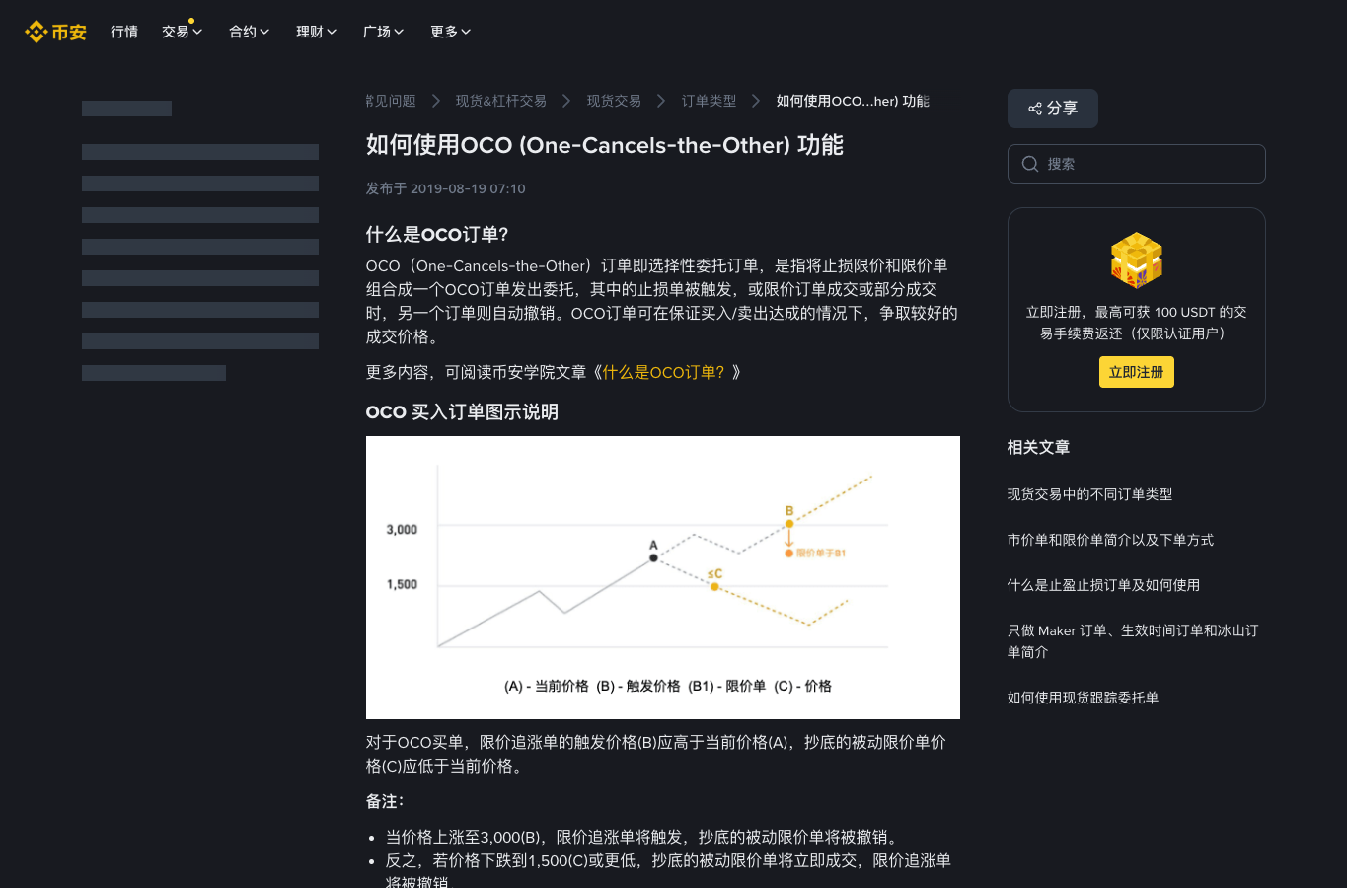Go to 现货交易 breadcrumb
Image resolution: width=1347 pixels, height=888 pixels.
(614, 101)
